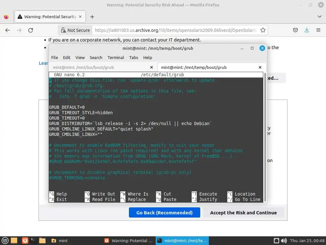
Task: Click the ^X Exit nano shortcut label
Action: (x=58, y=199)
